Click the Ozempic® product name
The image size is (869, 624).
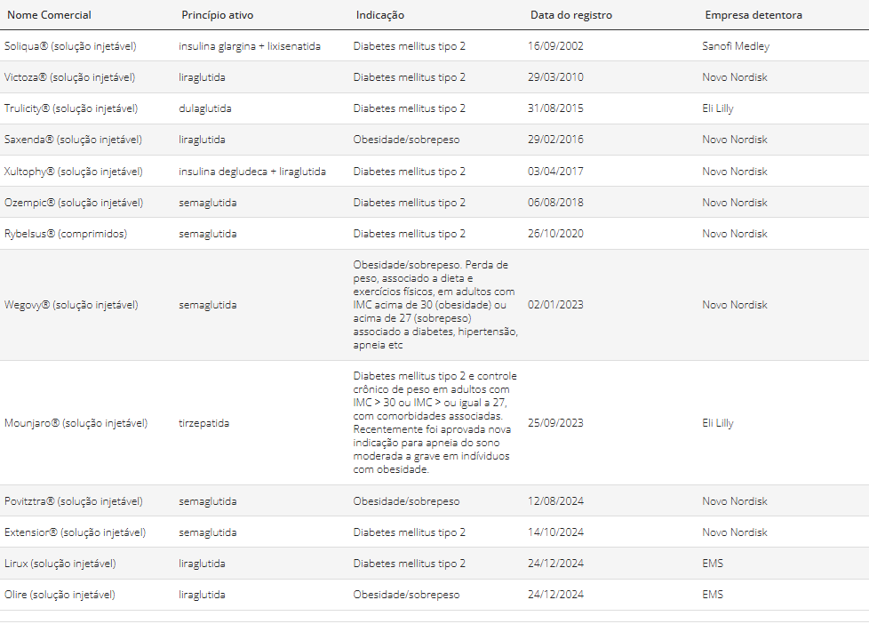click(x=74, y=203)
